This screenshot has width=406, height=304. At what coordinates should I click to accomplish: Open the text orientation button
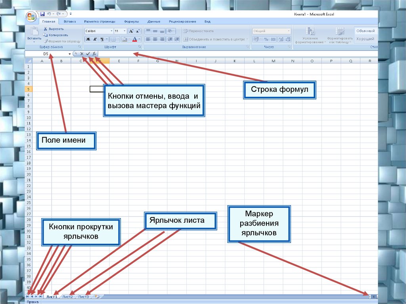(171, 31)
